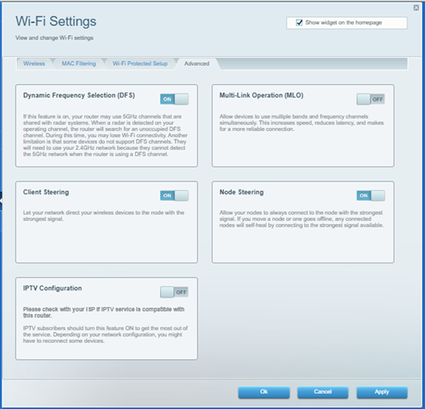Click the MLO description text

pos(301,122)
